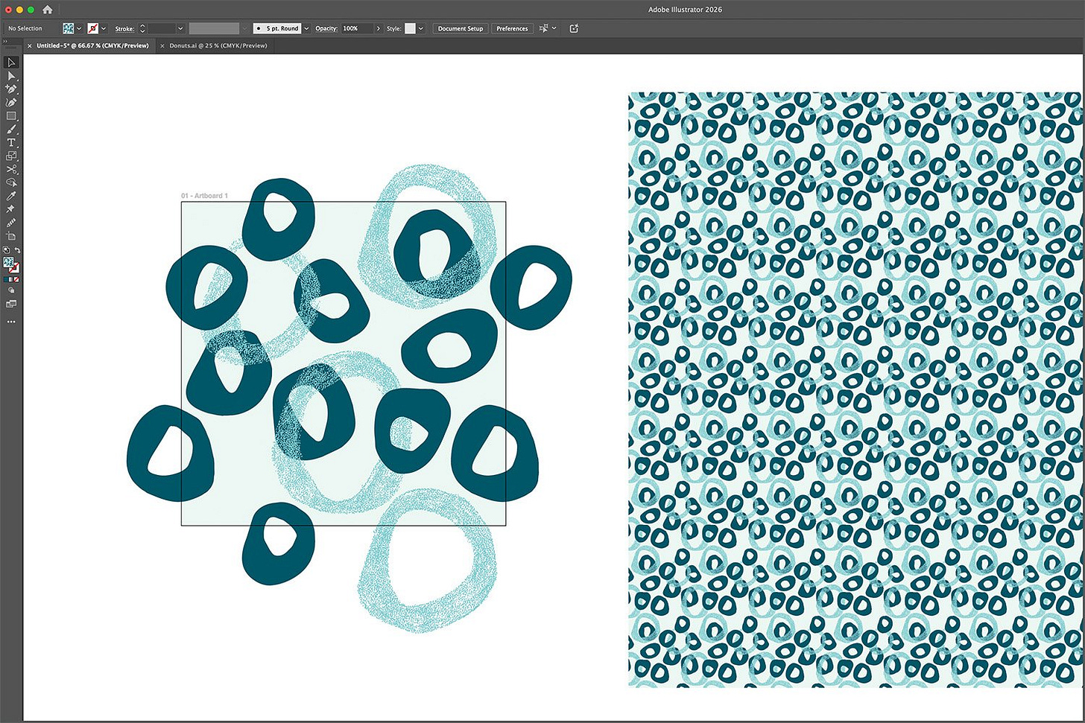
Task: Open the Style dropdown in the control bar
Action: (420, 28)
